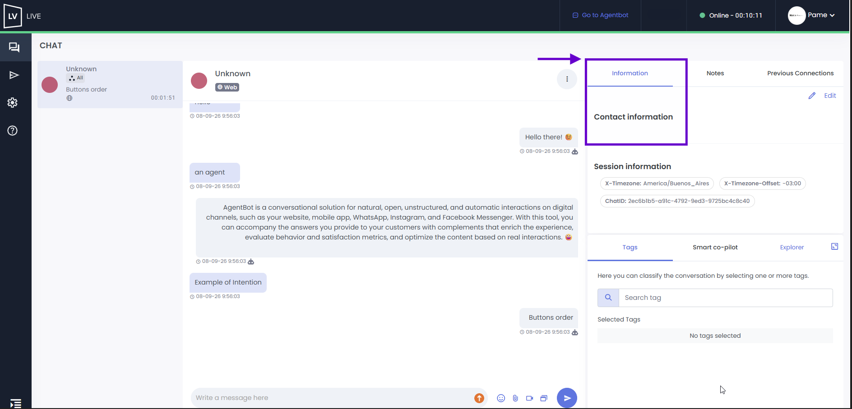Open the Notes tab

coord(715,73)
